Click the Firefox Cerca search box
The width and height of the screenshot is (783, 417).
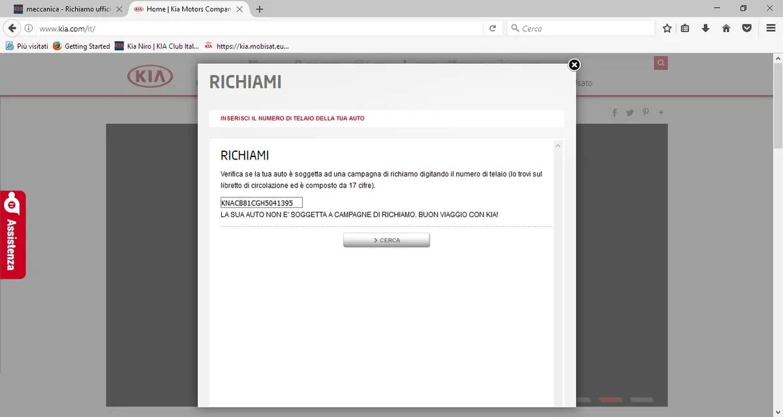click(581, 29)
